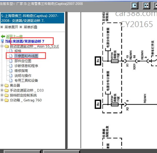Click the 菜单折叠 small list icon
Screen dimensions: 157x153
click(21, 27)
